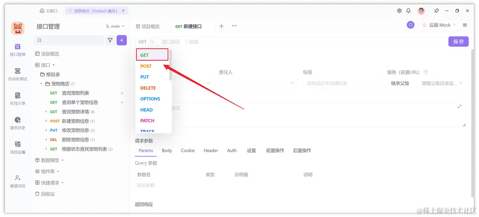479x217 pixels.
Task: Switch to the 项目概览 tab
Action: click(x=150, y=26)
